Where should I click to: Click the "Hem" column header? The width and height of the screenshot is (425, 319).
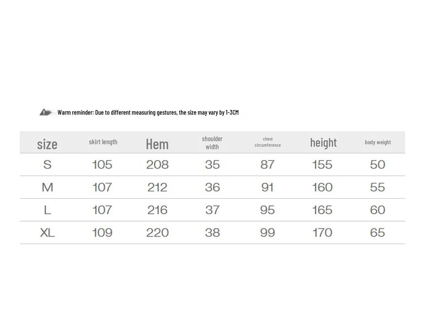[x=157, y=144]
